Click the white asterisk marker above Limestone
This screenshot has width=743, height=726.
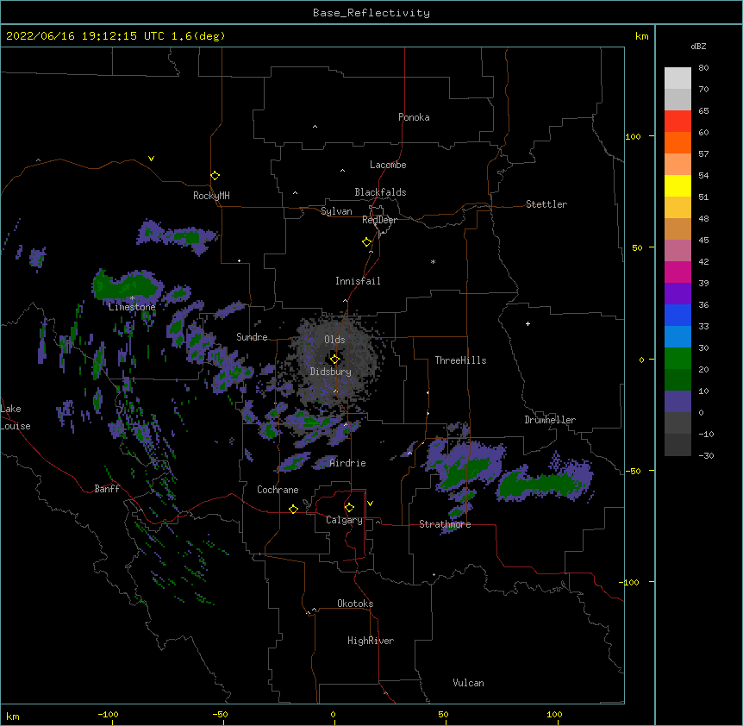132,298
